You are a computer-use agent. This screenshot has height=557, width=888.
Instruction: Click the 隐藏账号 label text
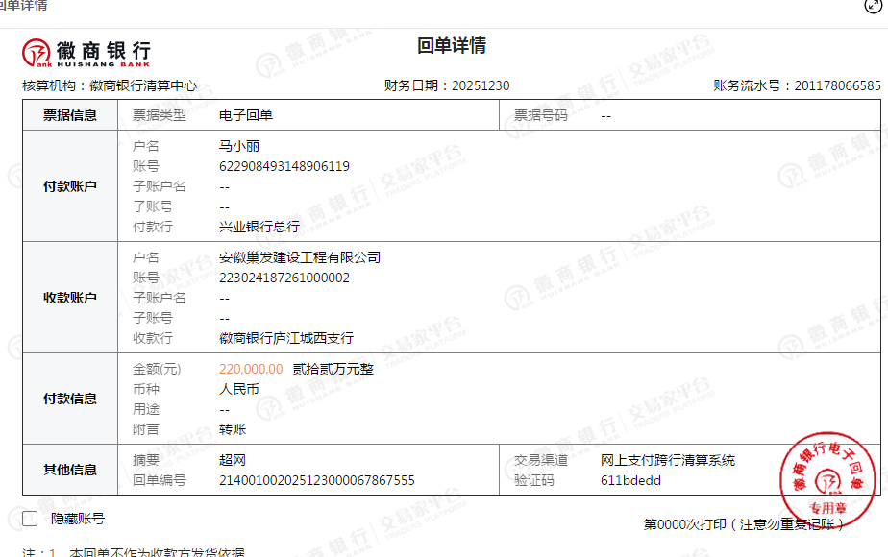coord(77,519)
